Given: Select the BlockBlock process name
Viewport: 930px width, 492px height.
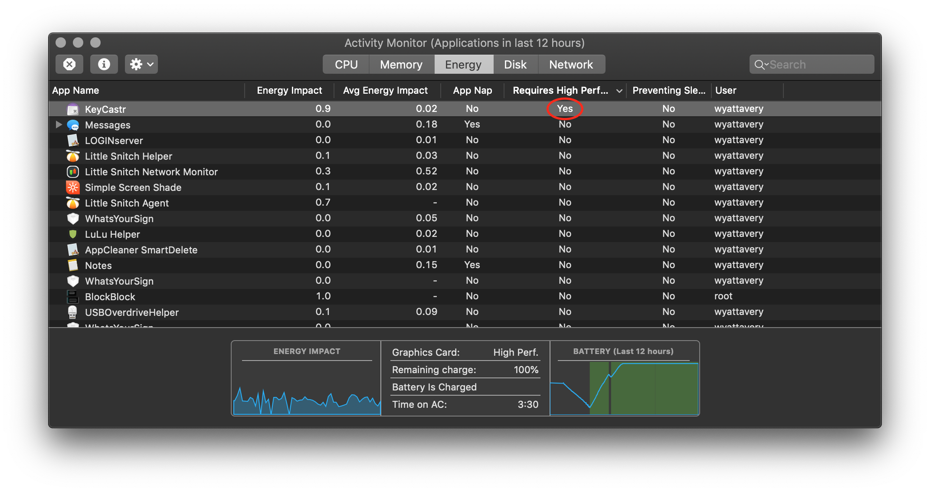Looking at the screenshot, I should (110, 297).
